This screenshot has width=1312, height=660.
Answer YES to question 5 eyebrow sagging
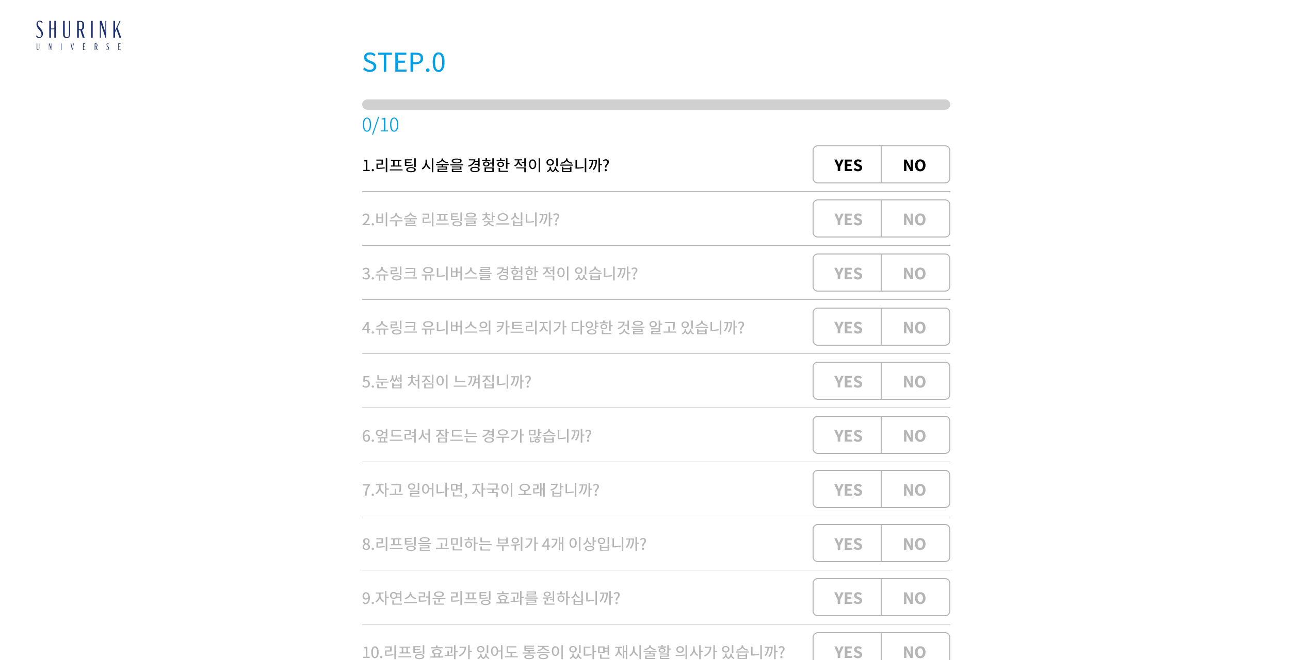coord(847,381)
